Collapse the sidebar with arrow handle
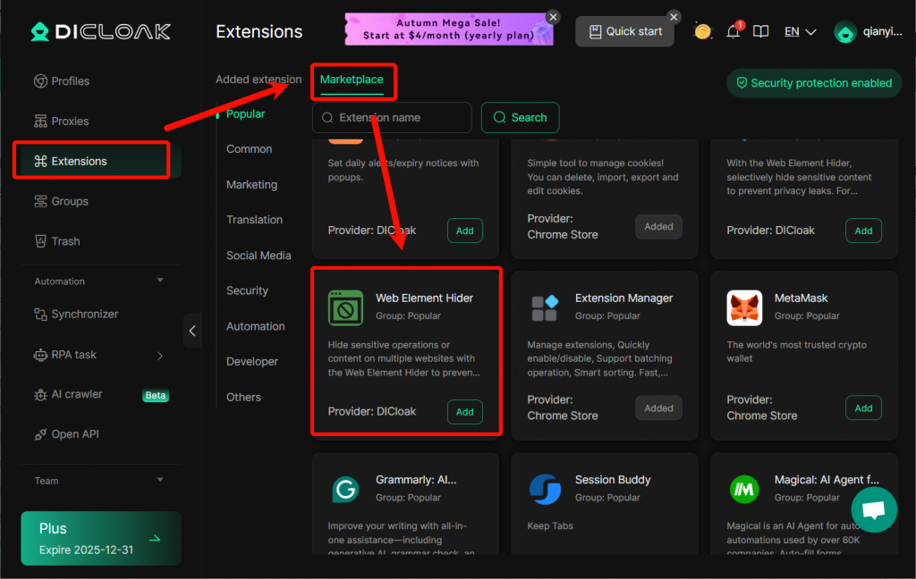The width and height of the screenshot is (916, 579). pos(192,331)
